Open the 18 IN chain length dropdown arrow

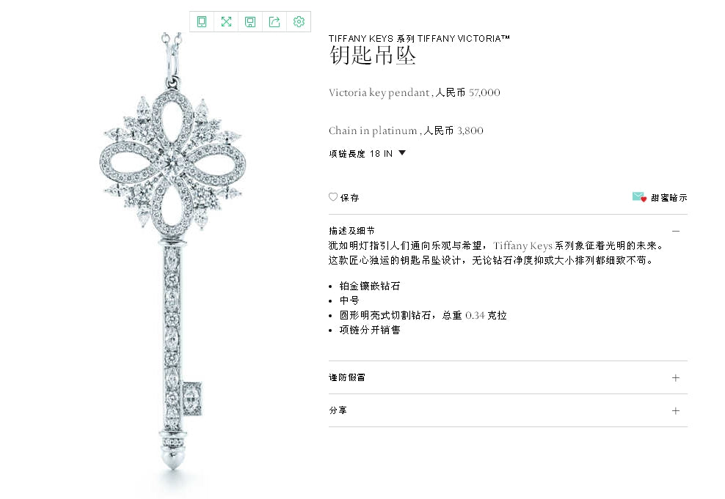coord(402,153)
